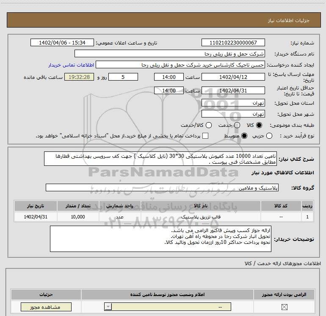The width and height of the screenshot is (326, 316).
Task: Click the 1402/04/12 response deadline field
Action: 233,77
